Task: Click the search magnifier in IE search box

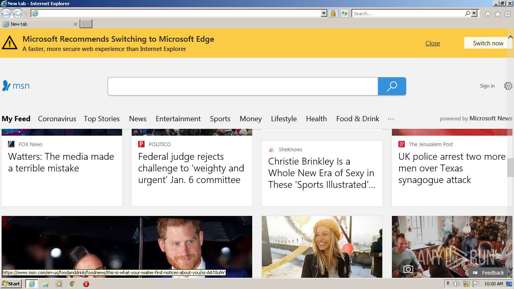Action: (467, 13)
